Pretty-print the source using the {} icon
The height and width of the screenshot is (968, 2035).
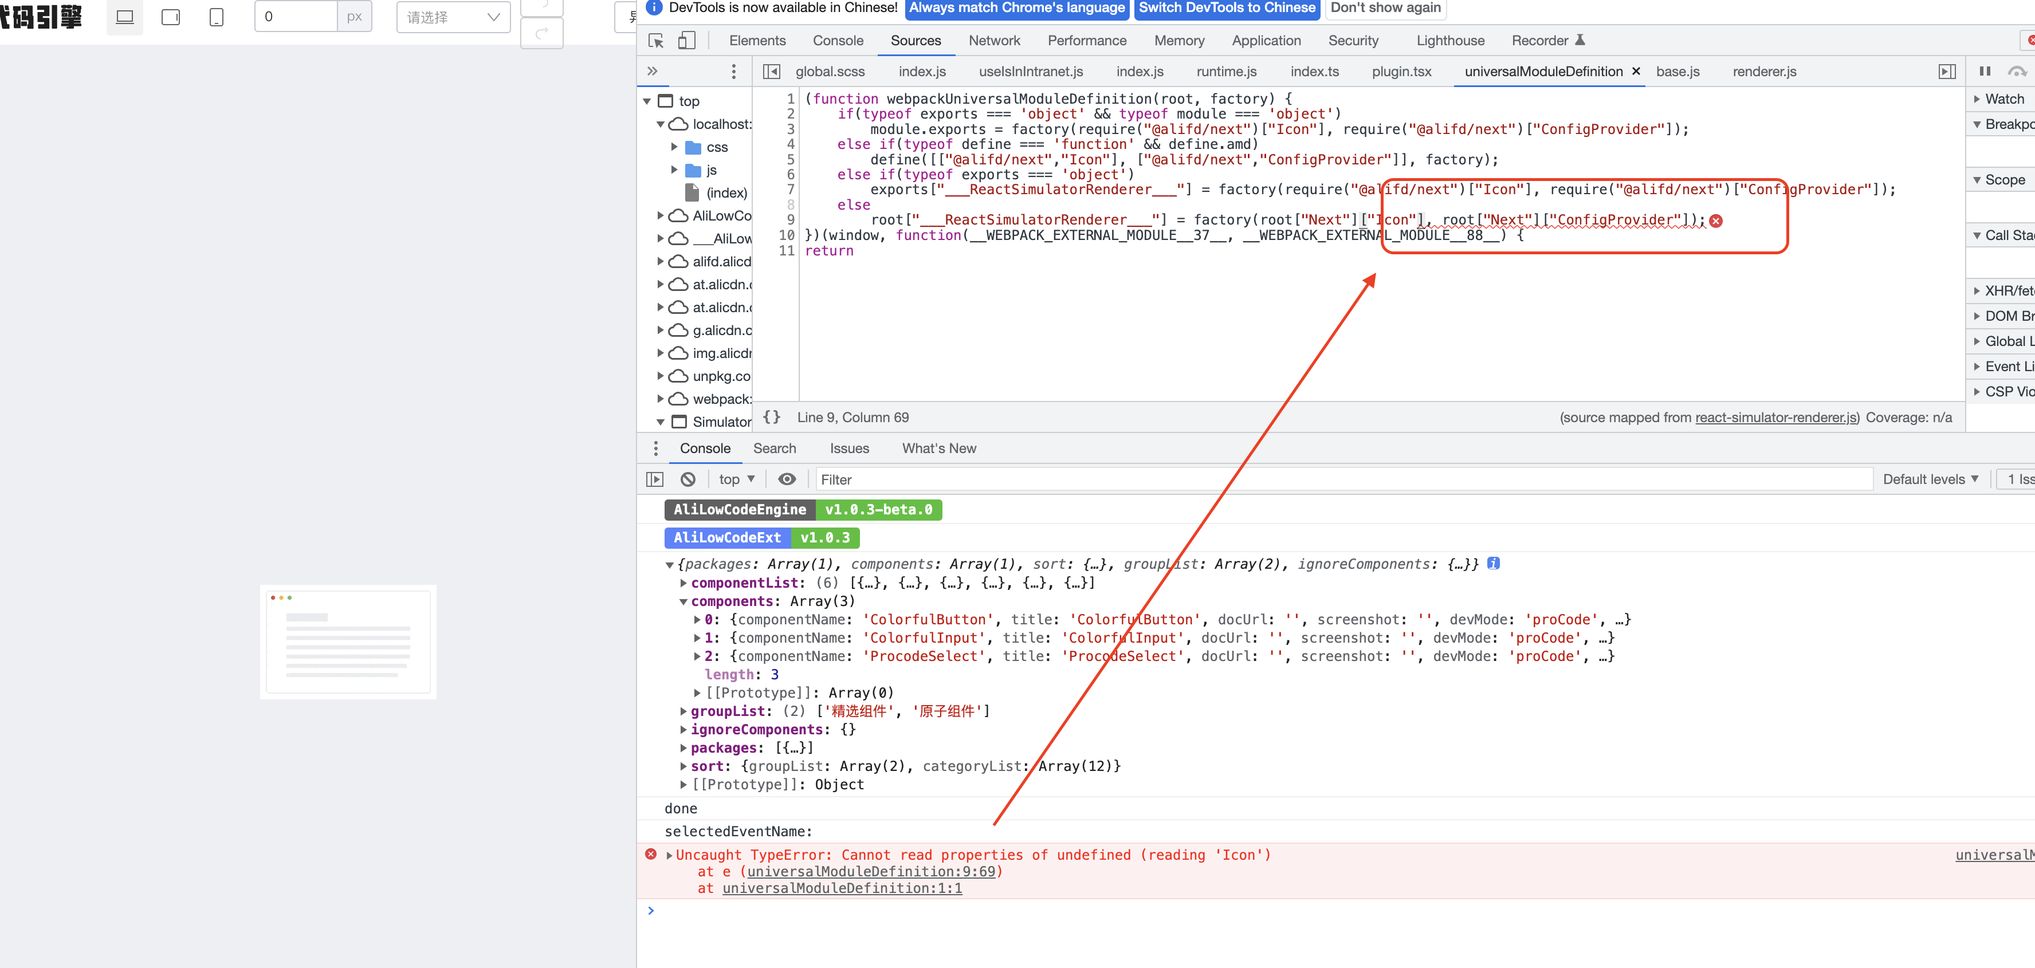click(772, 417)
